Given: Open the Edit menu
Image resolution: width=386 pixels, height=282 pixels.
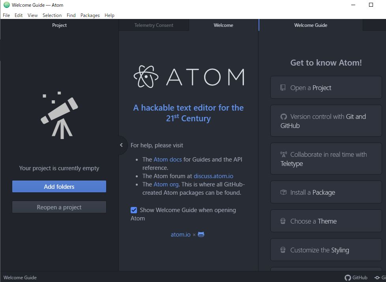Looking at the screenshot, I should [19, 15].
